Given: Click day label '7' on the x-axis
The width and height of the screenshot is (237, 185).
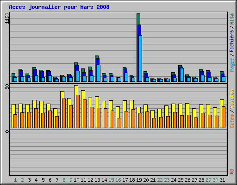Looking at the screenshot, I should (57, 180).
